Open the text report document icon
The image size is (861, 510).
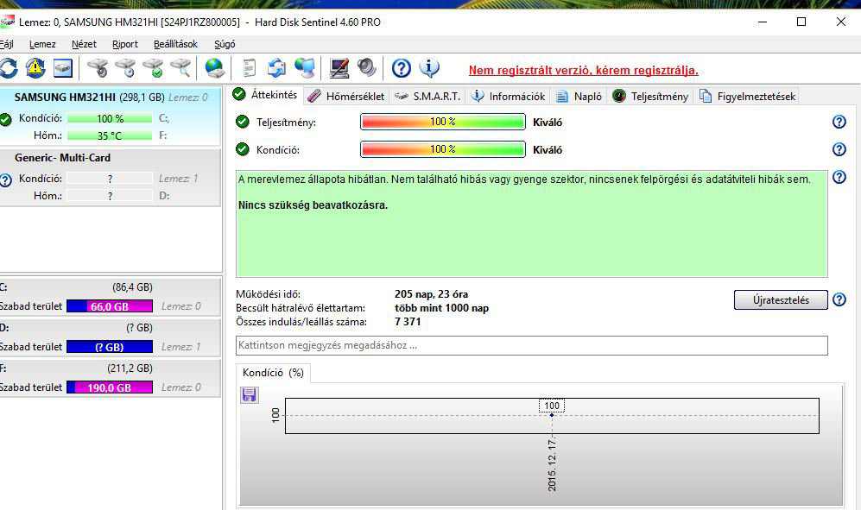250,69
